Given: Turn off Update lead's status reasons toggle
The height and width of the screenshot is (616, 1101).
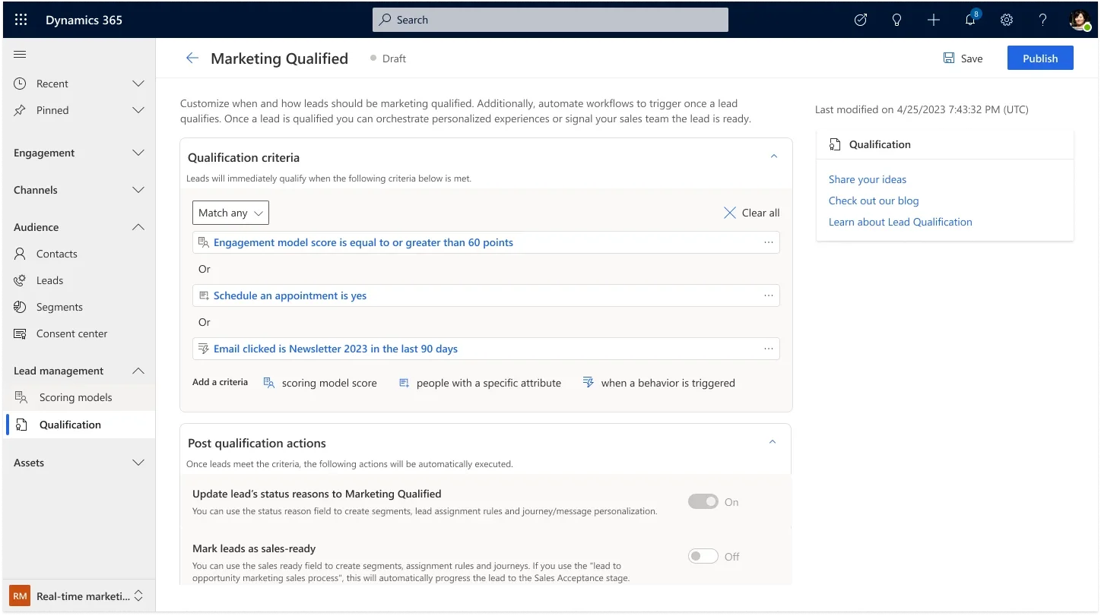Looking at the screenshot, I should click(703, 501).
